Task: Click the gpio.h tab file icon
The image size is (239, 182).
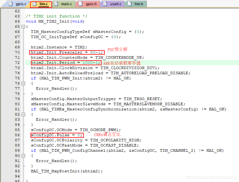Action: tap(81, 4)
